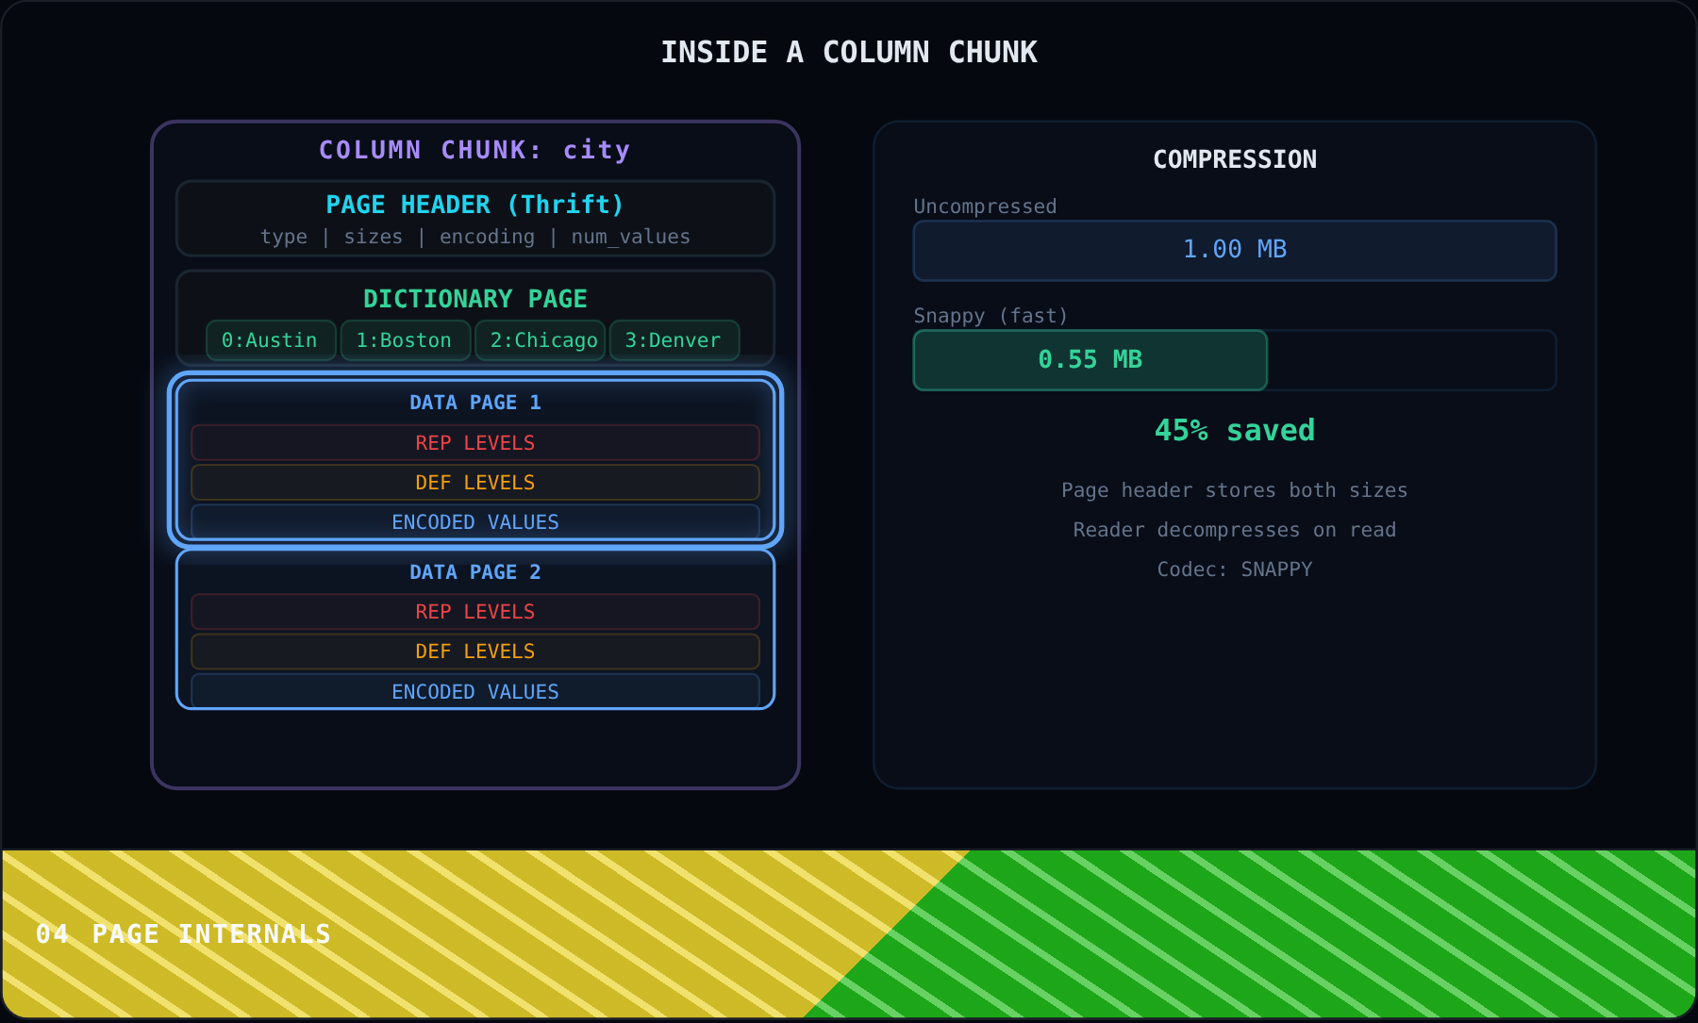Viewport: 1698px width, 1023px height.
Task: Click the Codec: SNAPPY text
Action: [1235, 569]
